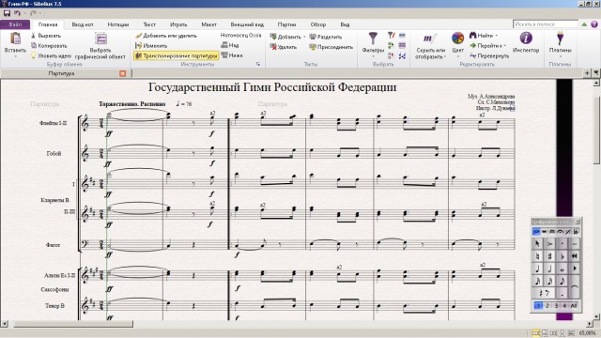Click the Присоединить bars button

pos(331,47)
